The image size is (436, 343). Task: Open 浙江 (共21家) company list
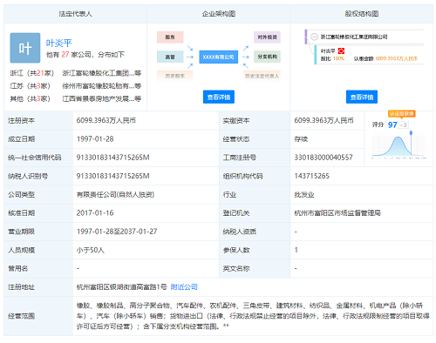[32, 73]
